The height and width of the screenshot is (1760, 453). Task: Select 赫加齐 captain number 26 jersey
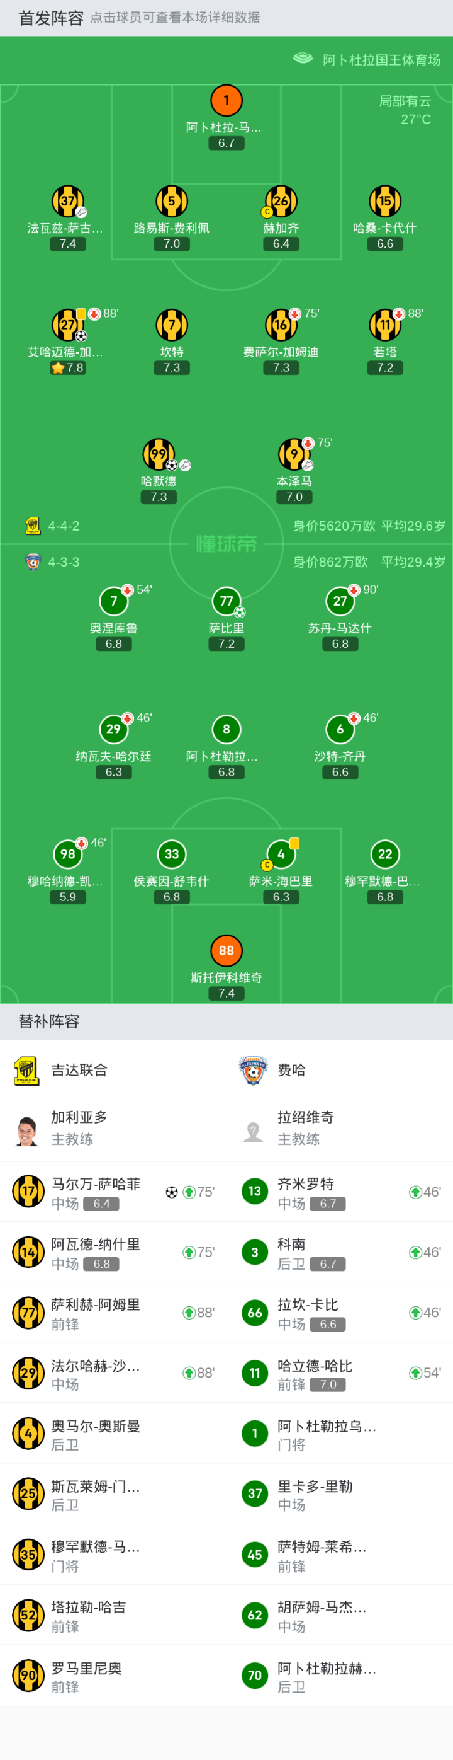(x=281, y=202)
